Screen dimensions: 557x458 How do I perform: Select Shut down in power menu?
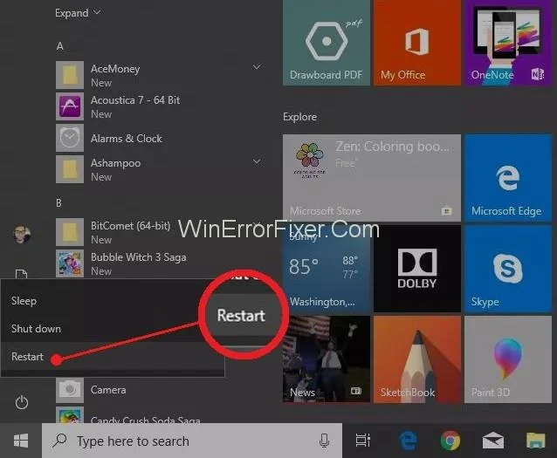click(x=36, y=329)
